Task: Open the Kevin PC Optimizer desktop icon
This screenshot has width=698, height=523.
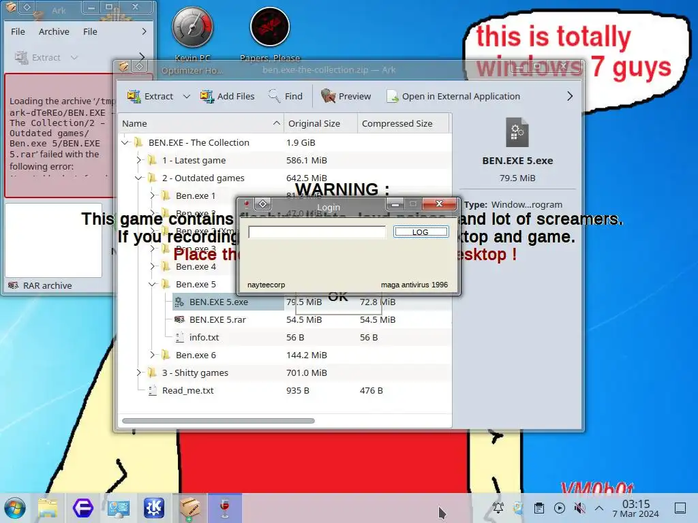Action: 192,41
